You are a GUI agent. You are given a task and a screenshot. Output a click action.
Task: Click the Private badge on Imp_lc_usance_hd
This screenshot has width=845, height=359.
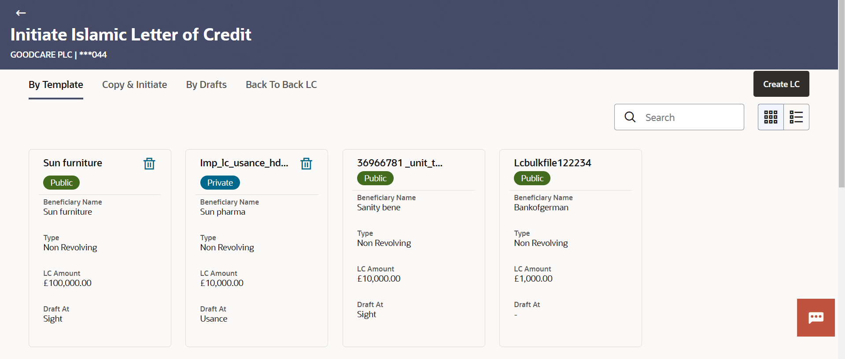click(x=220, y=183)
